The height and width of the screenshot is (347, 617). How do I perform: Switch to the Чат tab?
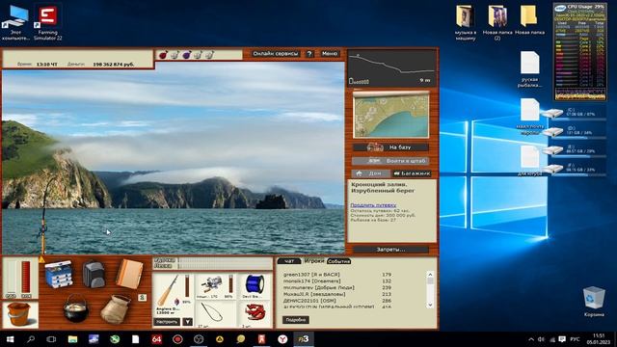click(289, 261)
